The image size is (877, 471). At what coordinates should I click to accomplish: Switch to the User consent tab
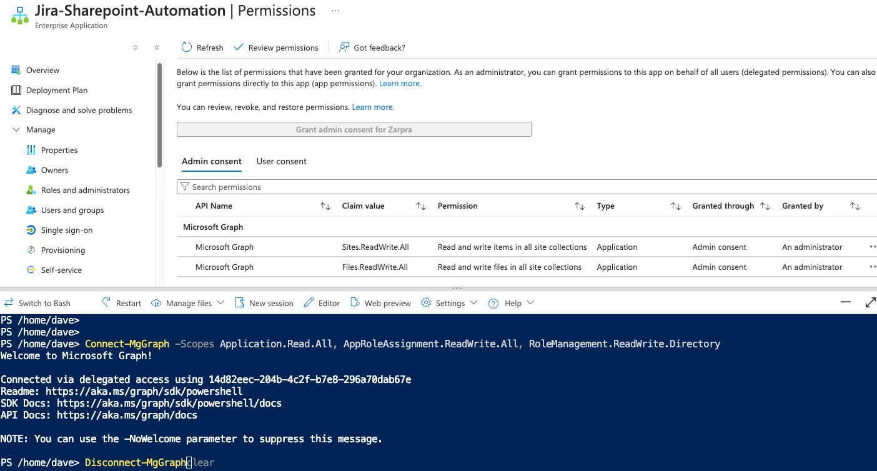click(x=282, y=161)
